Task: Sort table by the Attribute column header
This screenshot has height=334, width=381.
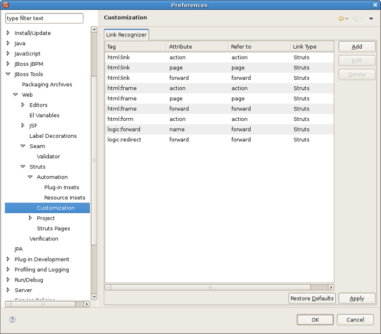Action: pos(197,47)
